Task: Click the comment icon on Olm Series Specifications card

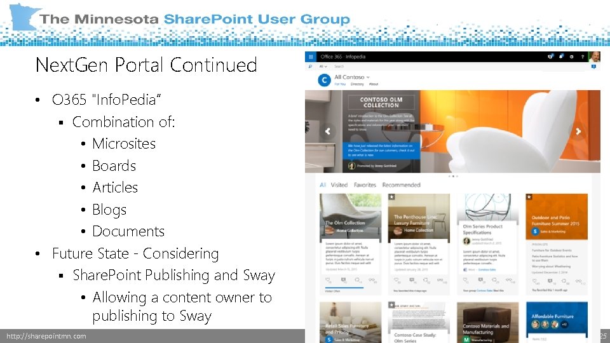Action: click(x=480, y=280)
